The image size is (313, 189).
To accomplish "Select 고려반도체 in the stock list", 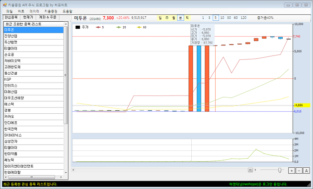I will pos(33,67).
